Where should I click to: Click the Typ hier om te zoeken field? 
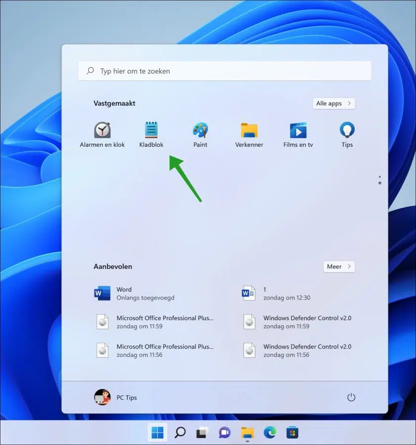tap(225, 71)
